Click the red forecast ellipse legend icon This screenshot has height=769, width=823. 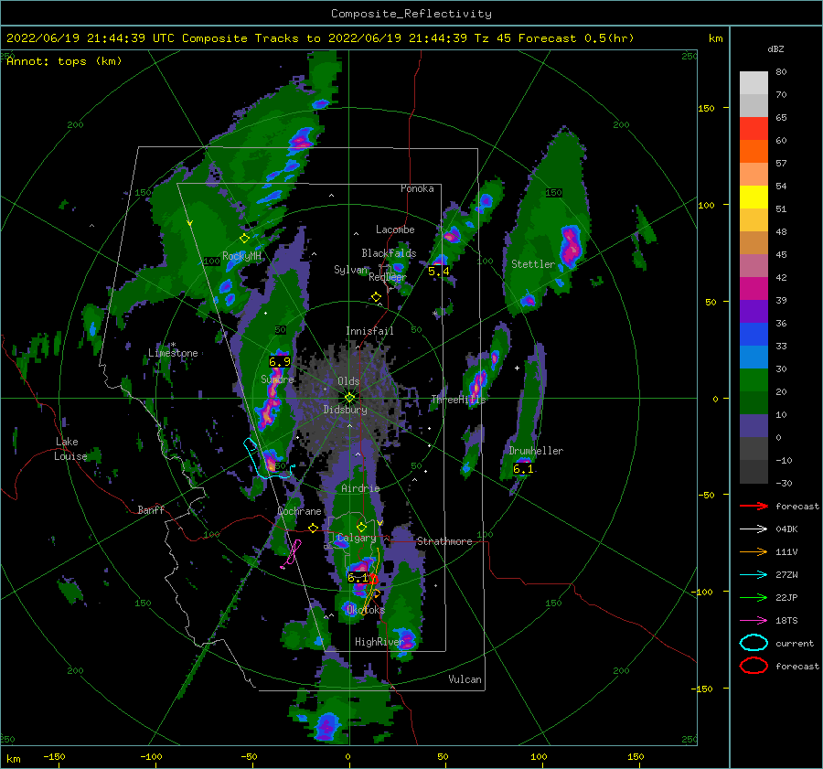point(754,666)
